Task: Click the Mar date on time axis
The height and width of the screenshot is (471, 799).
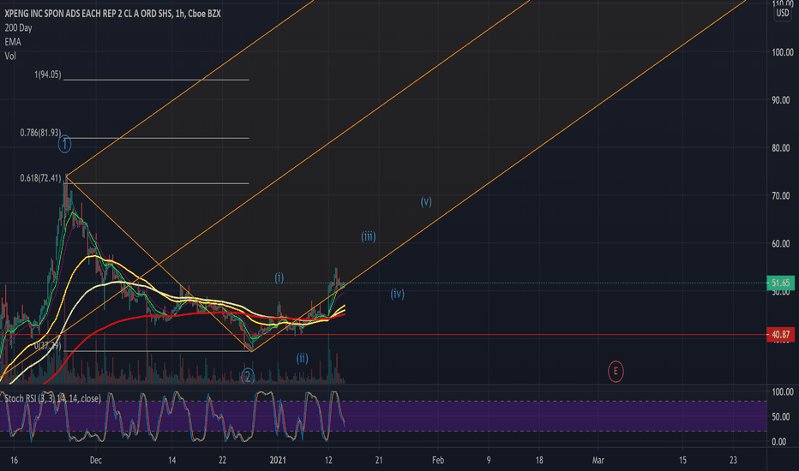Action: [x=598, y=461]
